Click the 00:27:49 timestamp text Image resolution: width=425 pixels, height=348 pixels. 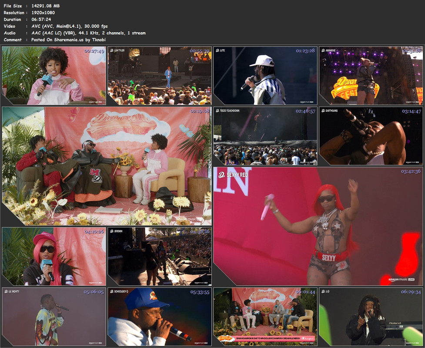click(x=94, y=51)
